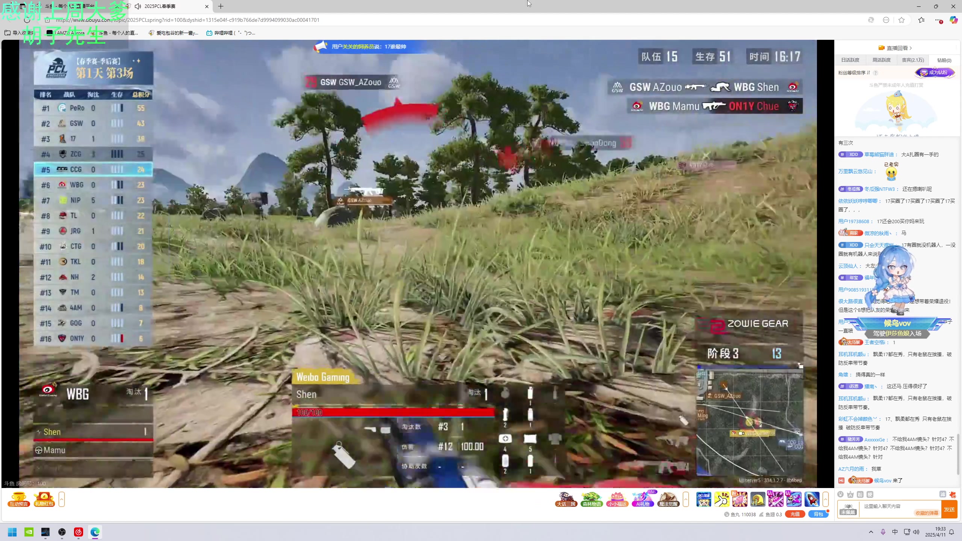Select the purple 钻 diamond card gift
The image size is (962, 541).
[x=776, y=499]
